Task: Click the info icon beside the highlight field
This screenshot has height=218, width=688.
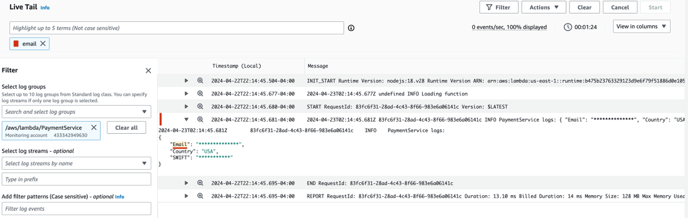Action: pos(351,28)
